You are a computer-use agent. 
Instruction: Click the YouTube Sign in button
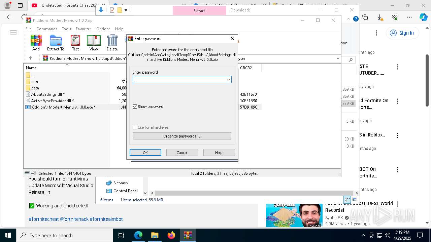402,33
